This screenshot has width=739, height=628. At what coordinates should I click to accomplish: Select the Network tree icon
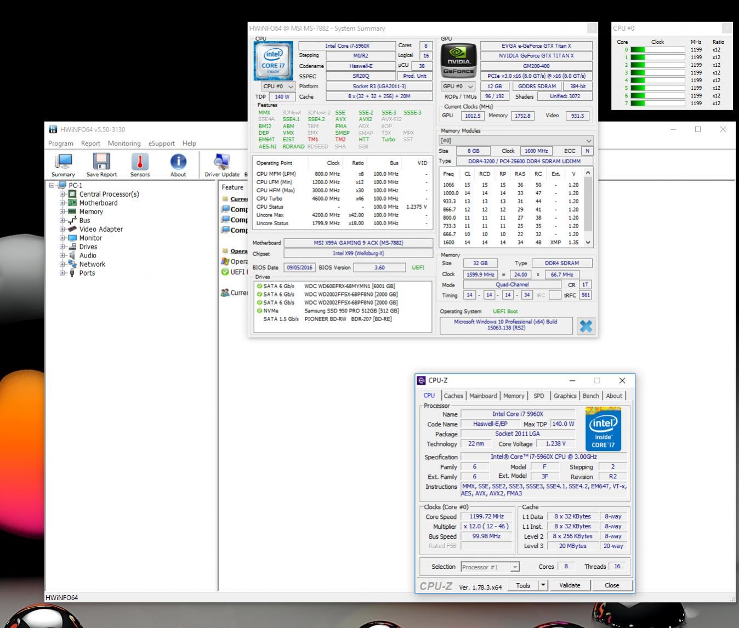[x=72, y=264]
